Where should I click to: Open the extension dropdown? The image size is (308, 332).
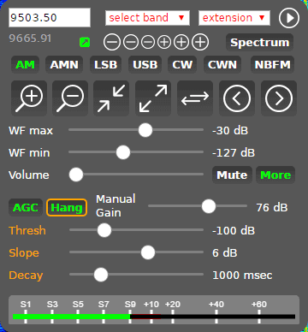point(234,18)
